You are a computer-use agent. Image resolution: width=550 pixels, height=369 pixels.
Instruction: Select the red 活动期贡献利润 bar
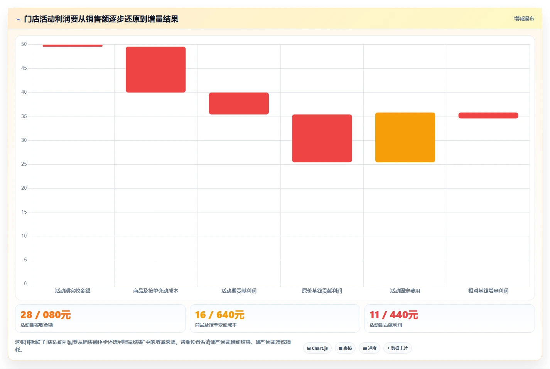[x=239, y=103]
